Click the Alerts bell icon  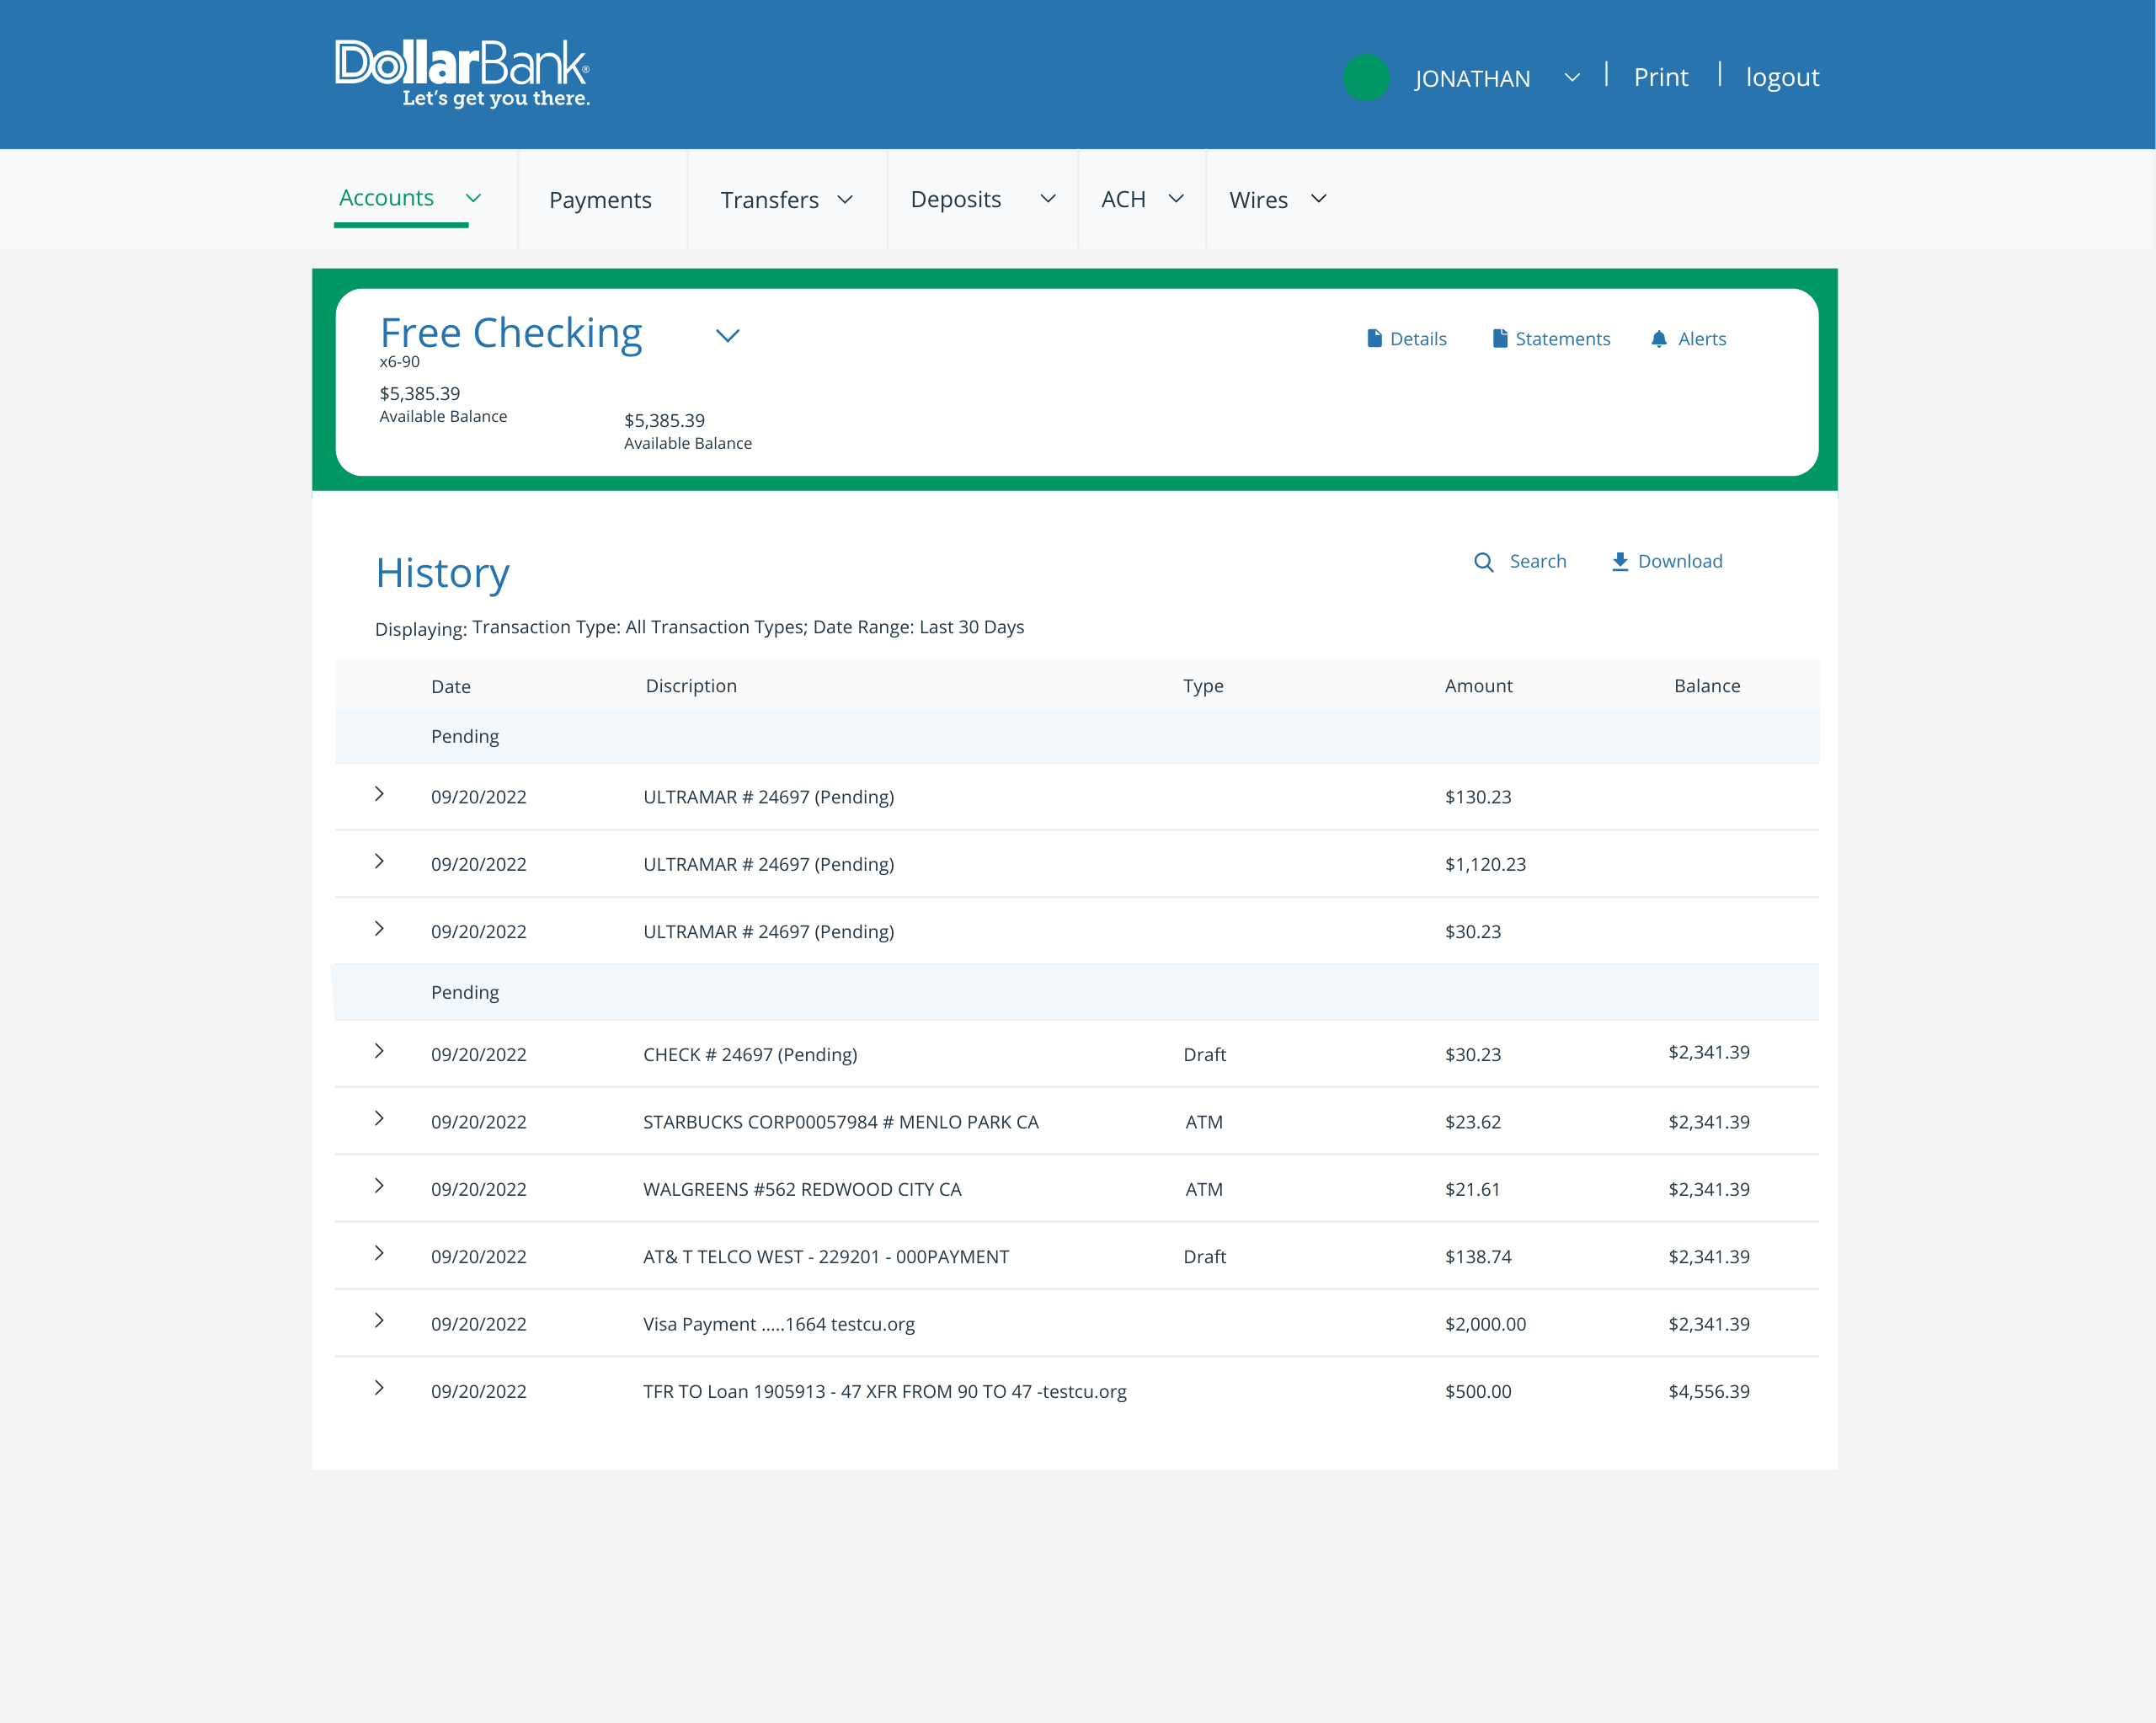[1658, 339]
